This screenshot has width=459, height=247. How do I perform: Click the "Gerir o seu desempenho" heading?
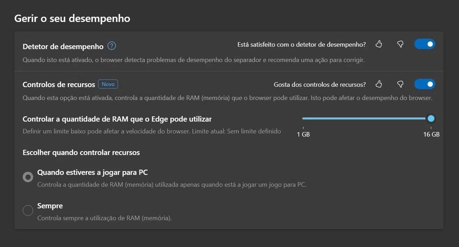coord(72,18)
